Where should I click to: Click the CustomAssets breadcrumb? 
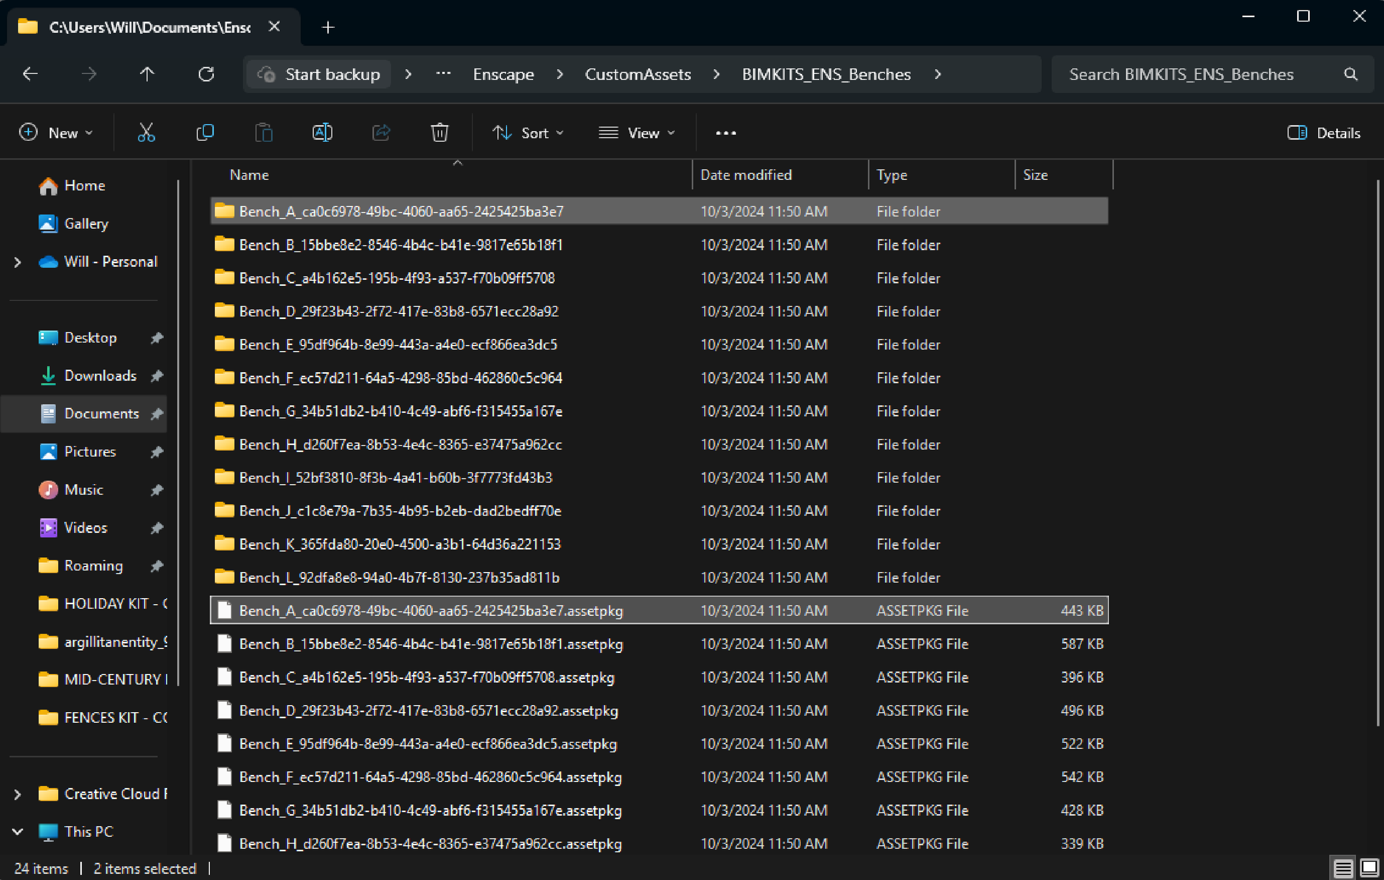pos(637,74)
